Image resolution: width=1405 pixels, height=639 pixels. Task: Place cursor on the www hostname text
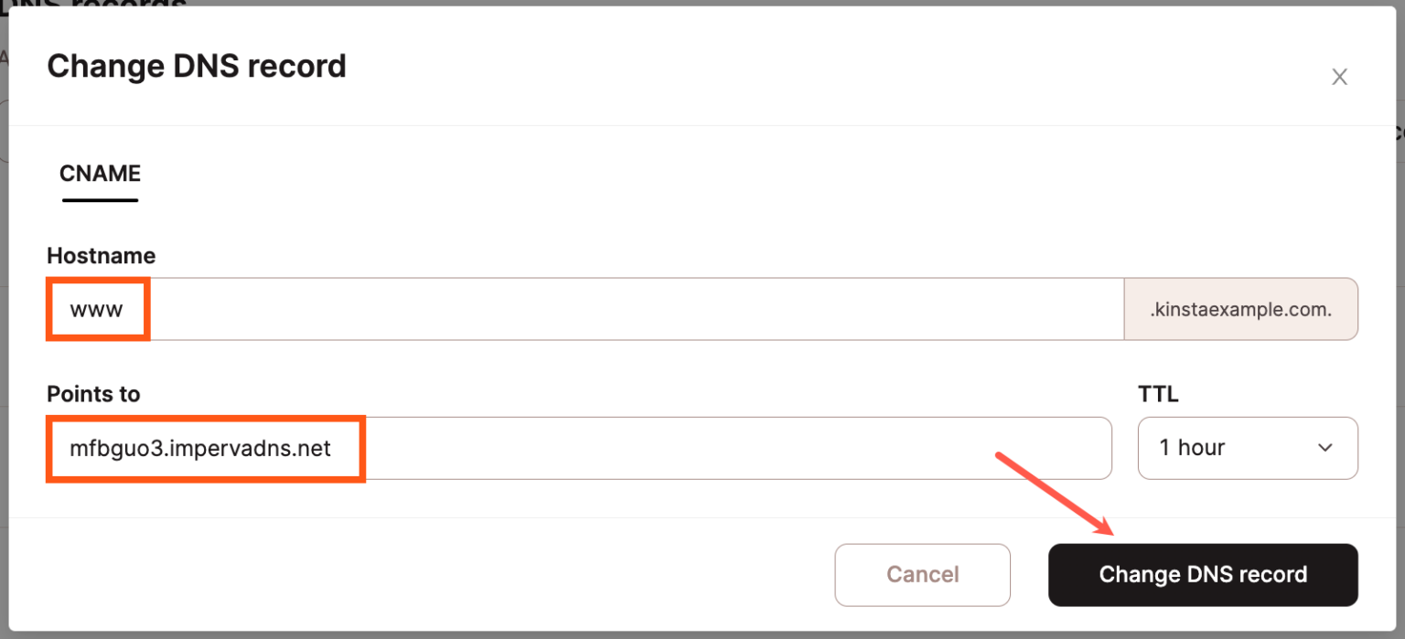coord(96,309)
